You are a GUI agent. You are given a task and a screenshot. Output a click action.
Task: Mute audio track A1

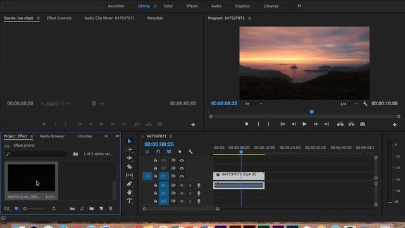click(x=182, y=186)
